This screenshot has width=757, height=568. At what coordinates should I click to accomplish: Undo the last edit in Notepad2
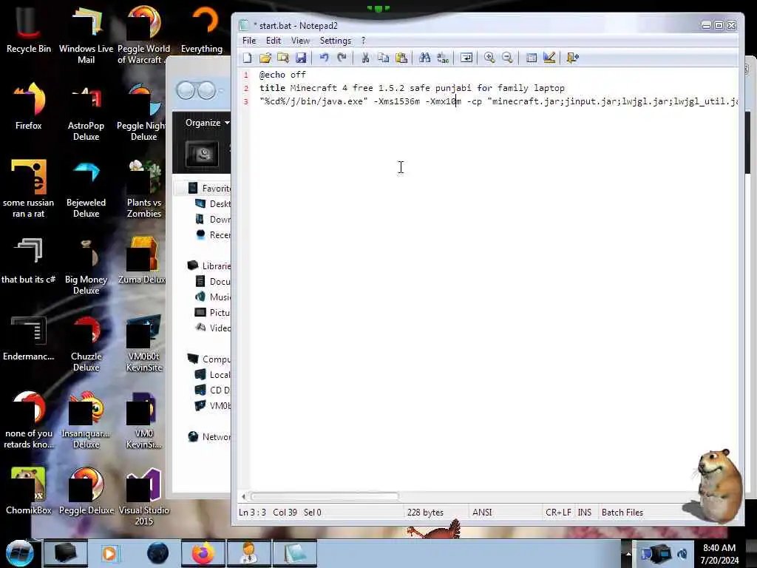324,58
